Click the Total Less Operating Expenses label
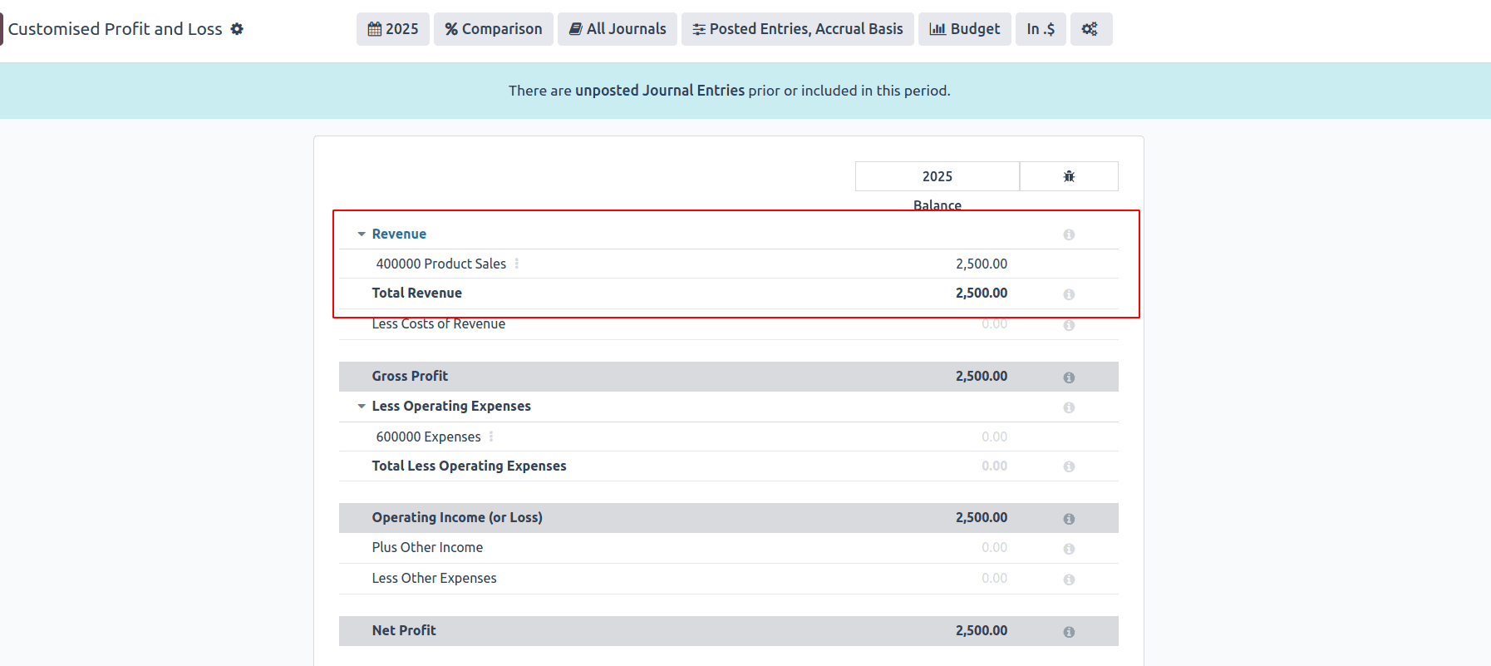The width and height of the screenshot is (1491, 666). 470,466
